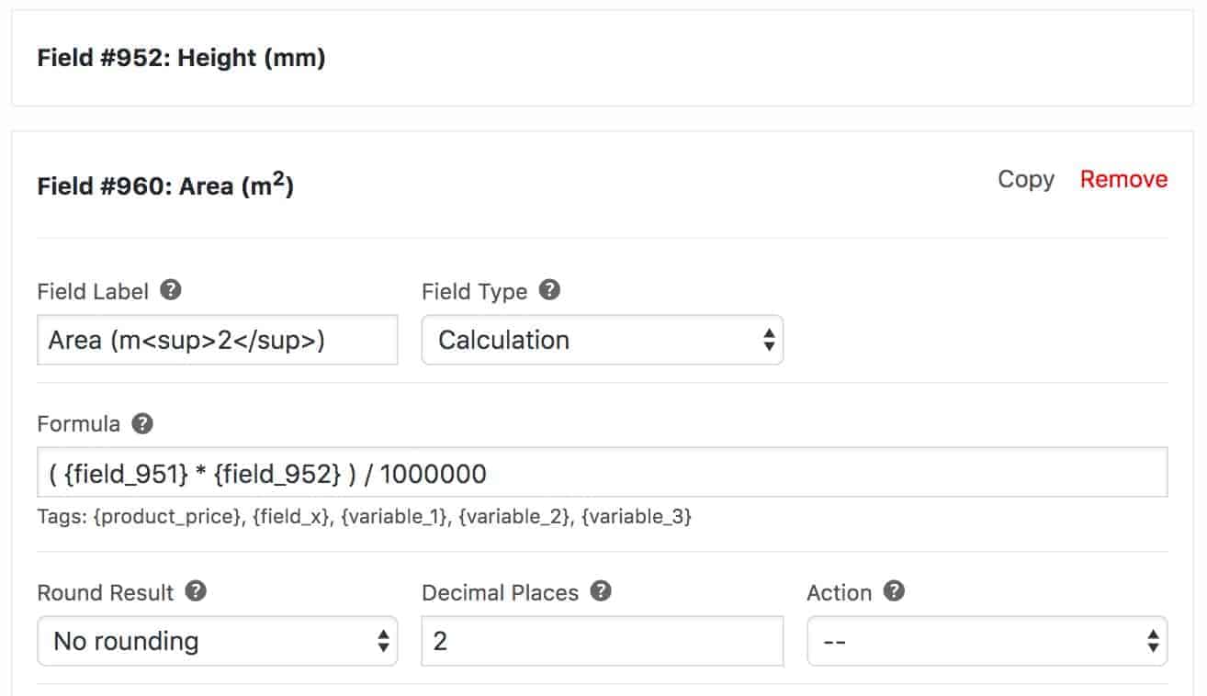Remove field #960
The width and height of the screenshot is (1207, 696).
pyautogui.click(x=1124, y=179)
